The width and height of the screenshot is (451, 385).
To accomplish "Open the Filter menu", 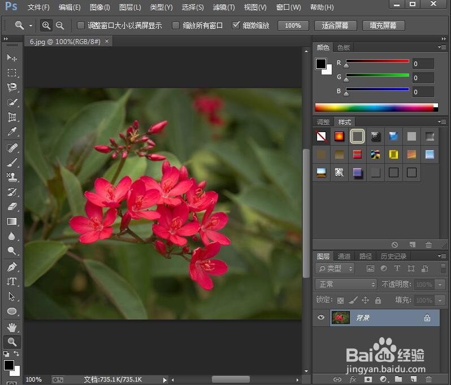I will 224,7.
